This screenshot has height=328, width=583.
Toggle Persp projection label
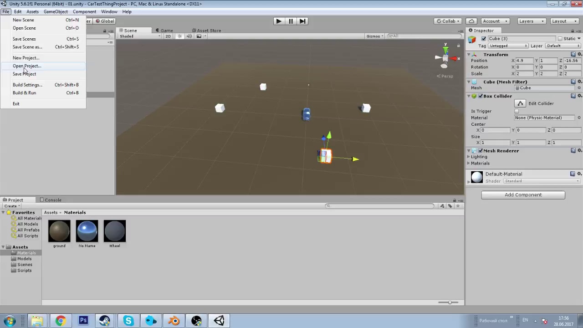(x=445, y=76)
